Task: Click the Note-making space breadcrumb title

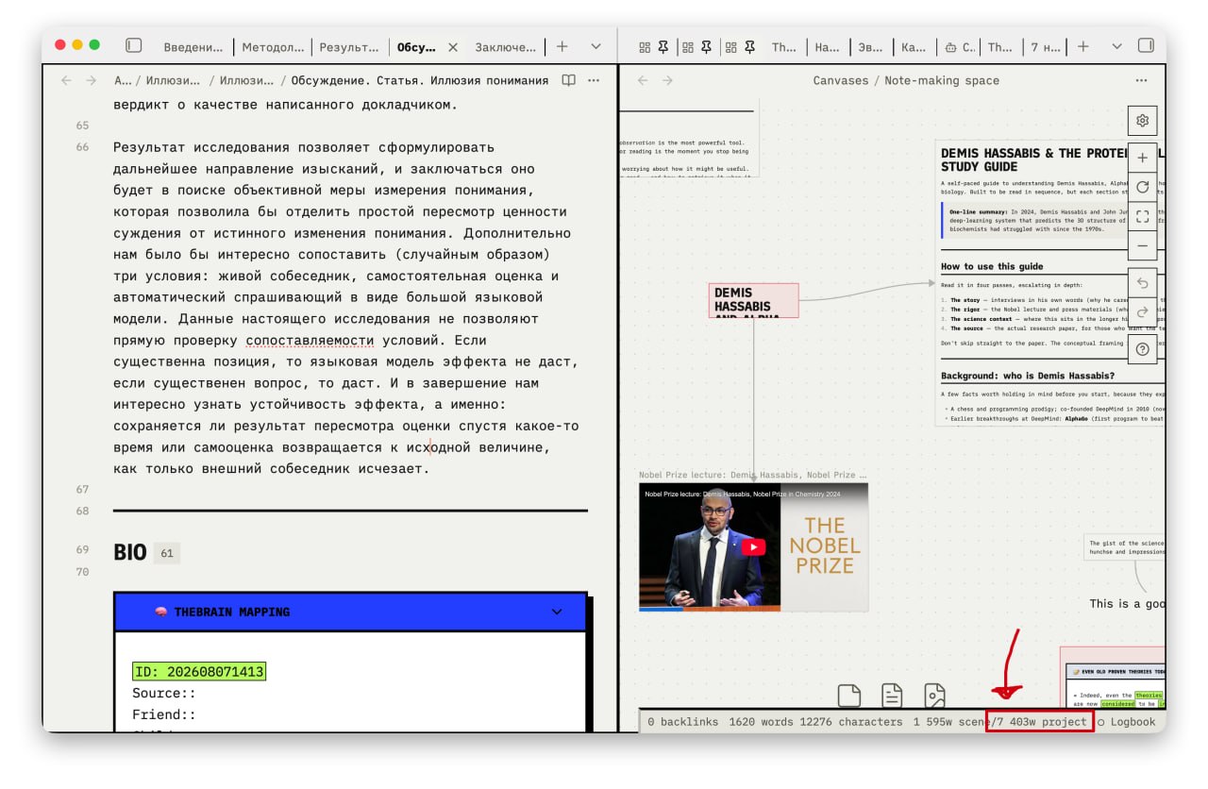Action: (942, 80)
